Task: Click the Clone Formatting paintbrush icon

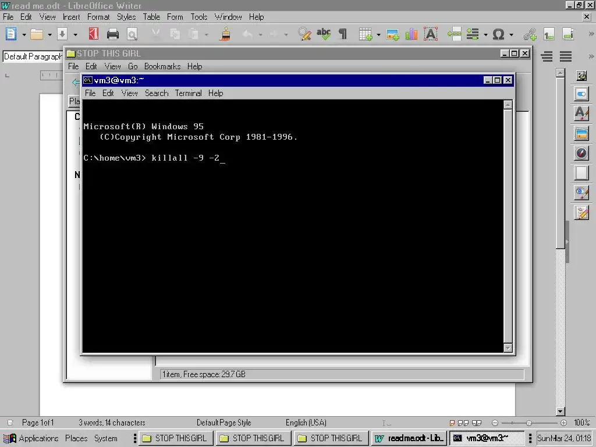Action: point(225,34)
